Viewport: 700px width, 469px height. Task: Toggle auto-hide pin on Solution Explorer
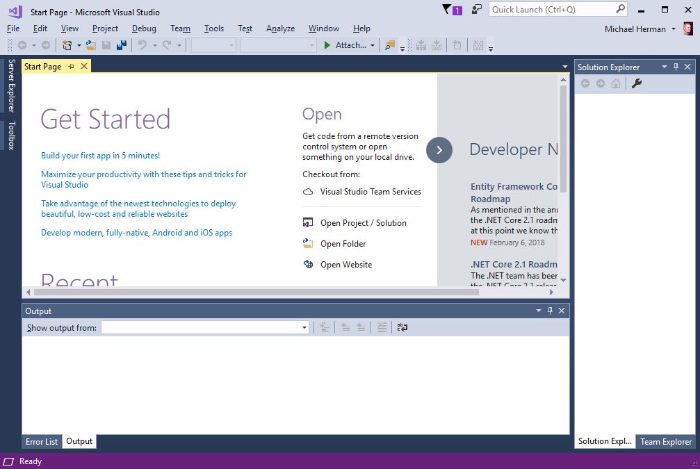click(x=676, y=67)
